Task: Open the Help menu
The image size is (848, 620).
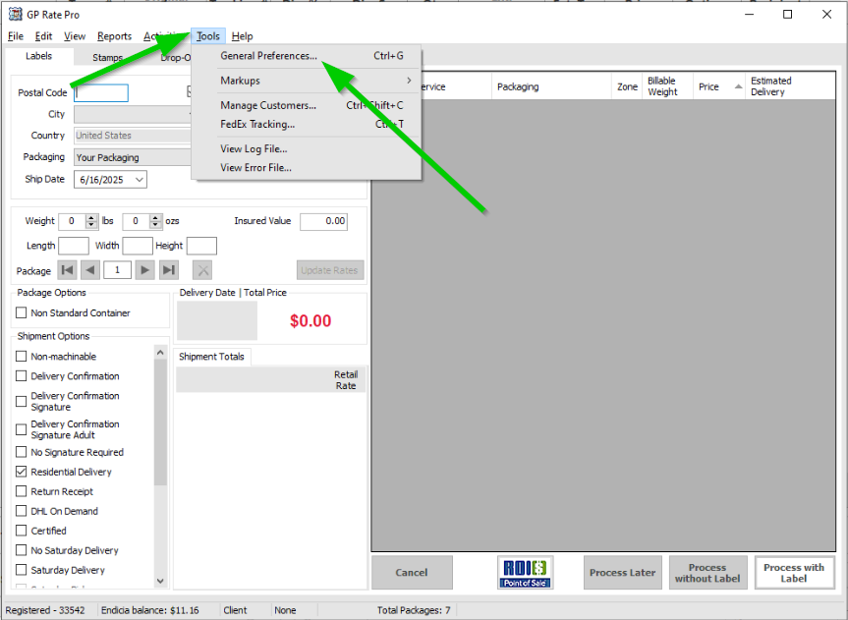Action: pyautogui.click(x=242, y=36)
